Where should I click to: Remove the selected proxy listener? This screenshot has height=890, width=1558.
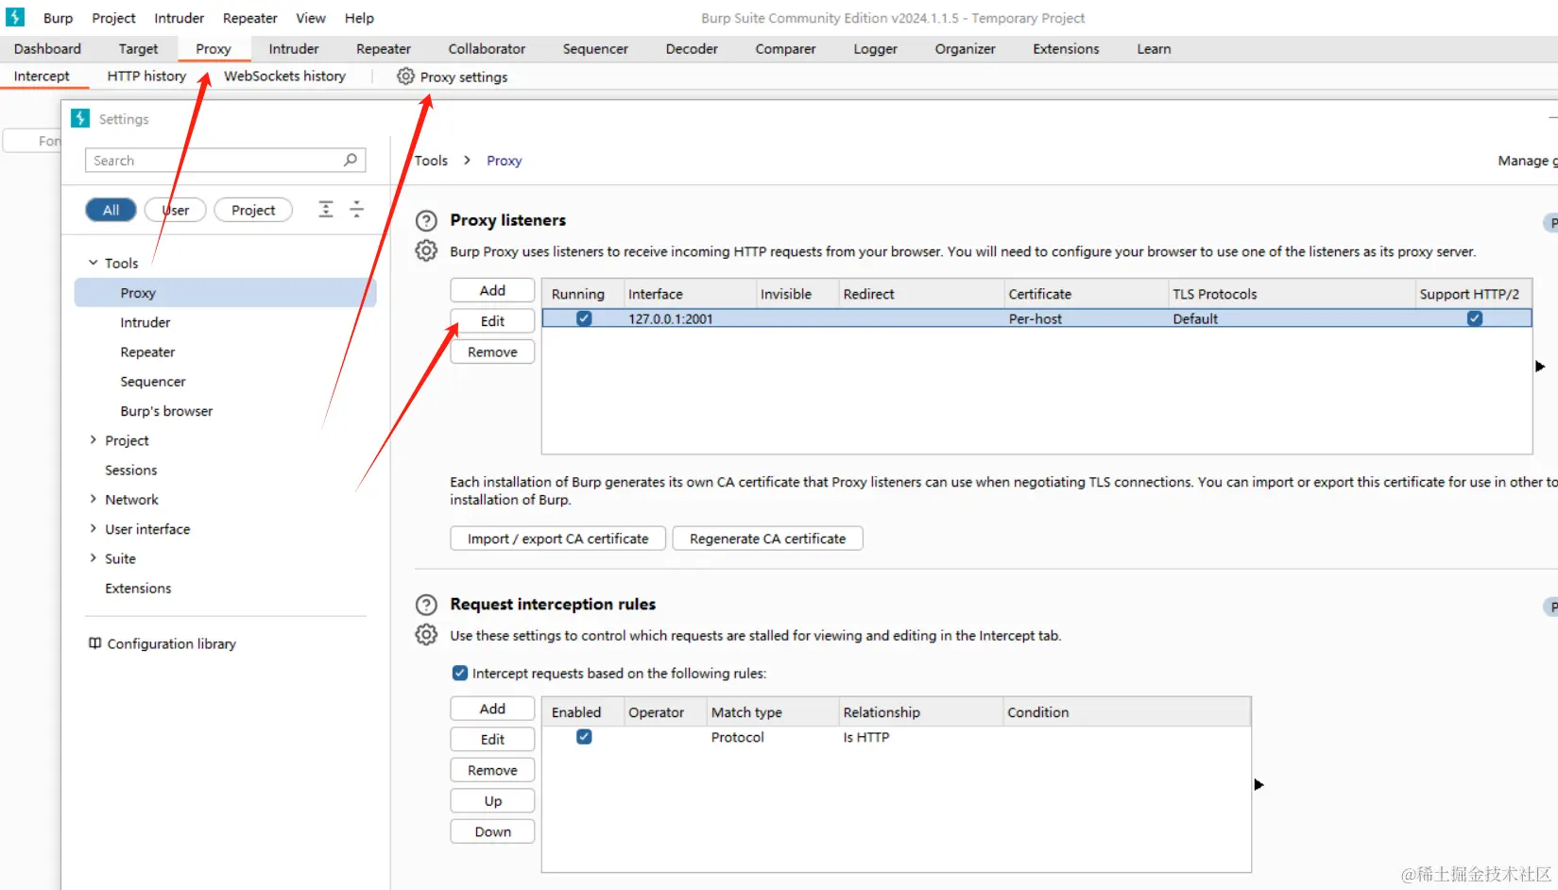pos(492,351)
